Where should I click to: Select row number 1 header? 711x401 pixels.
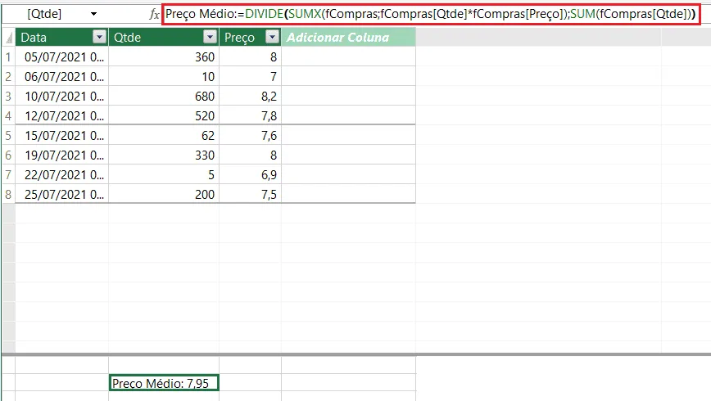8,57
